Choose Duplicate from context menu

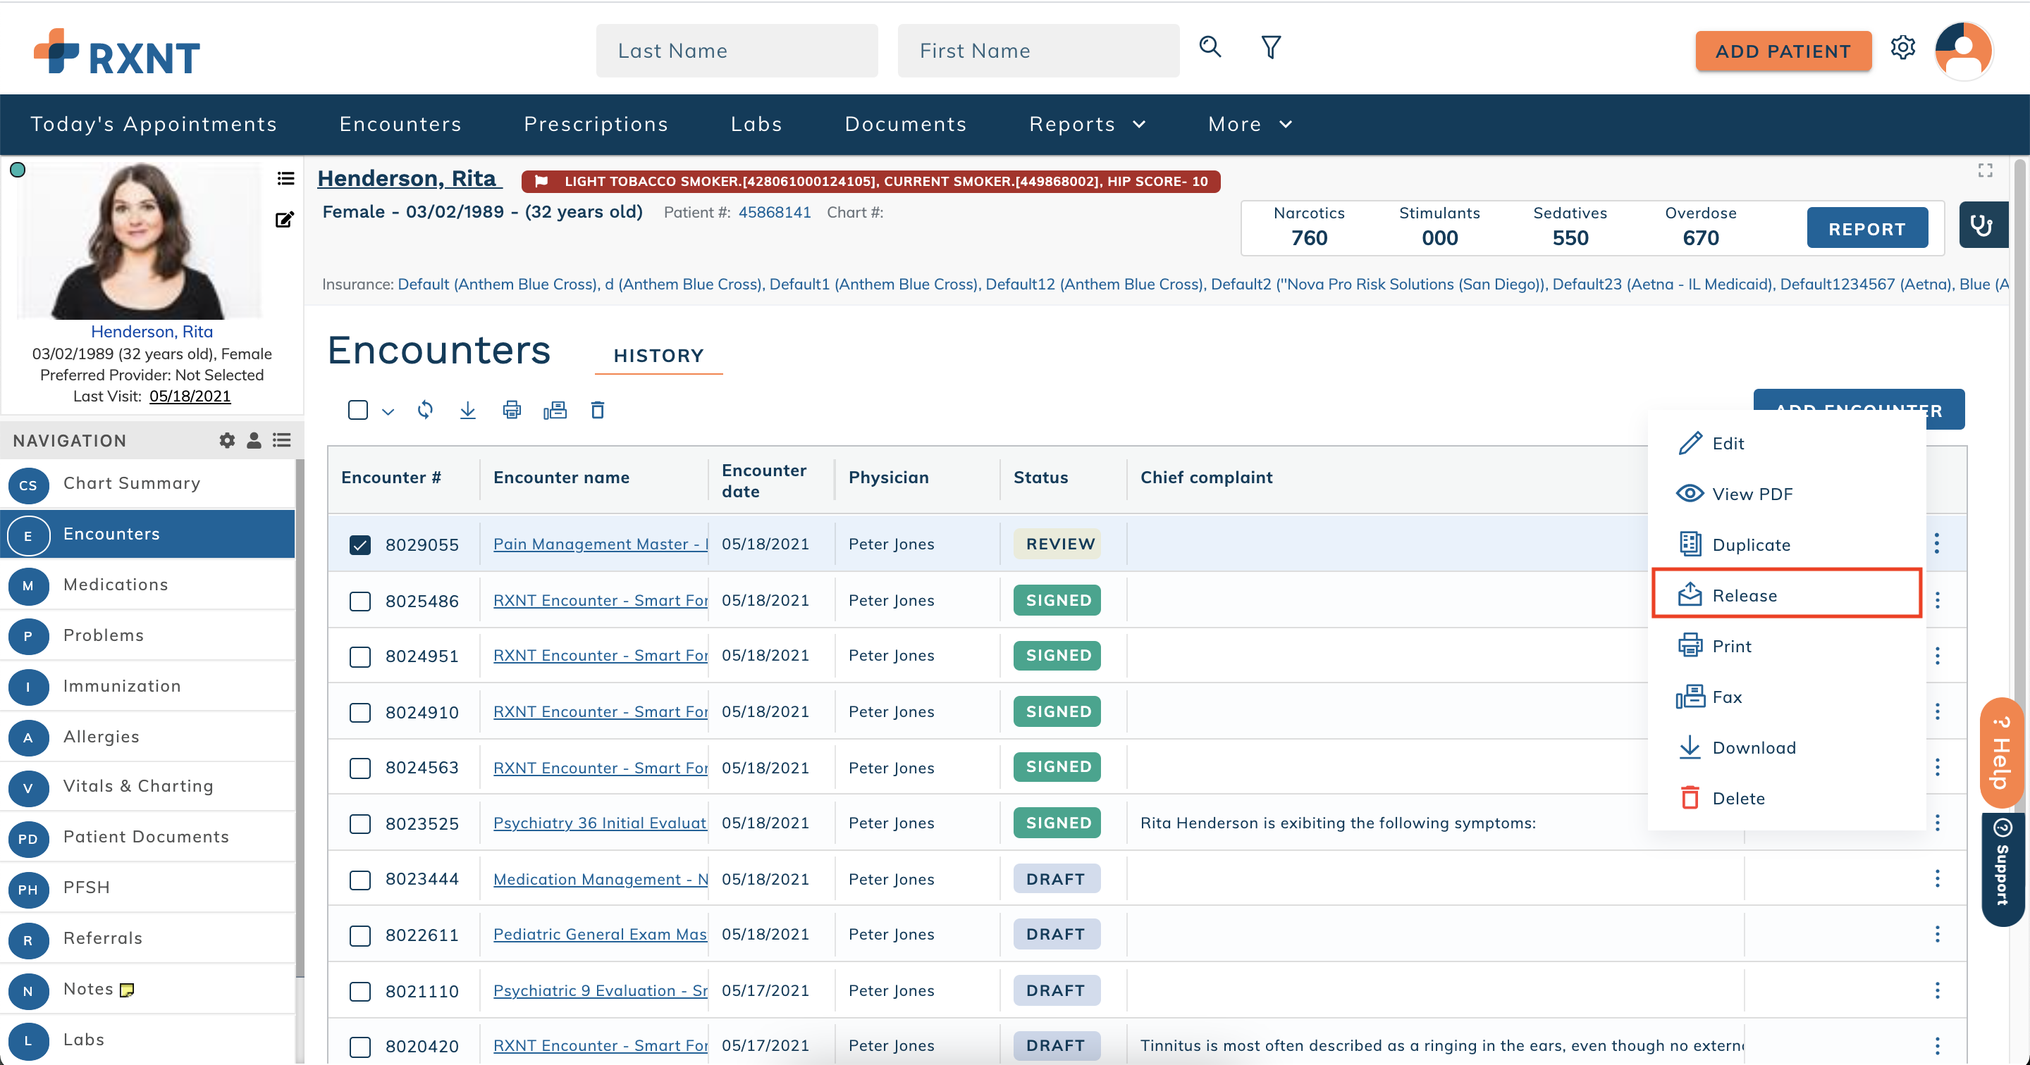pyautogui.click(x=1785, y=544)
